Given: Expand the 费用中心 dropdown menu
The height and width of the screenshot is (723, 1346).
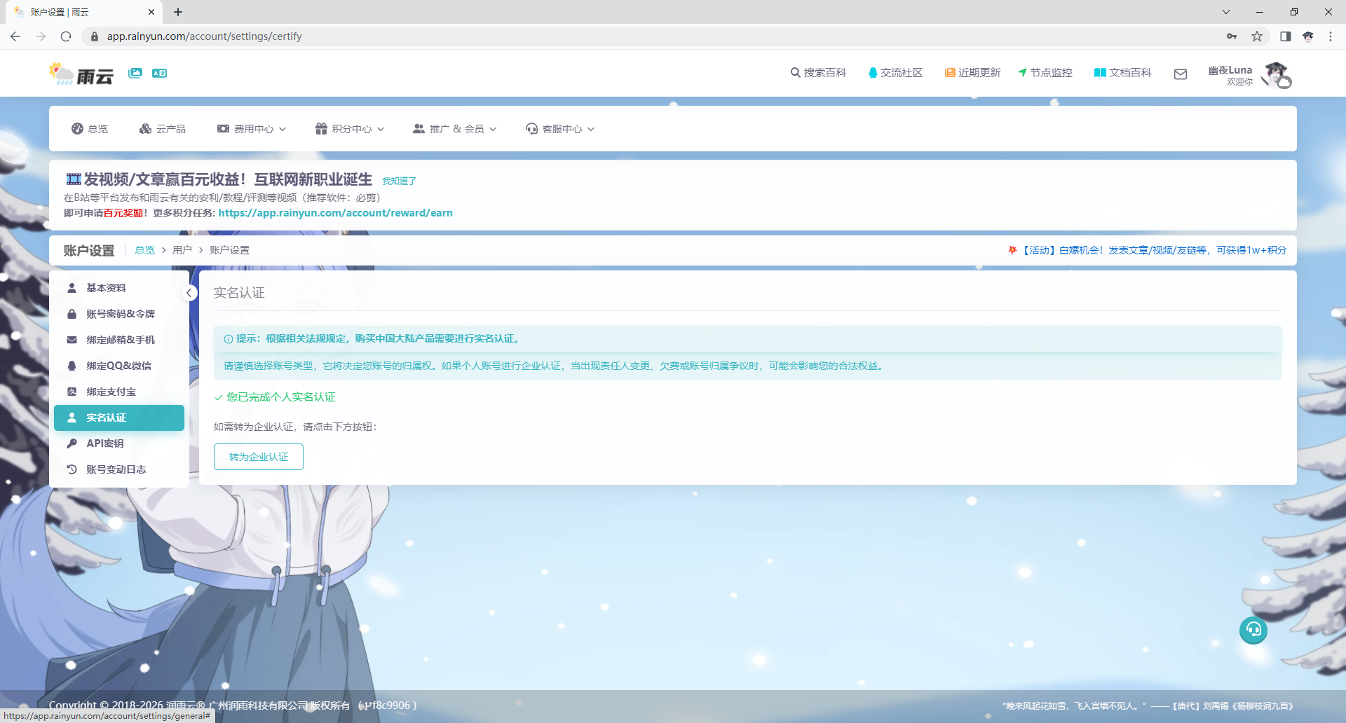Looking at the screenshot, I should coord(251,128).
